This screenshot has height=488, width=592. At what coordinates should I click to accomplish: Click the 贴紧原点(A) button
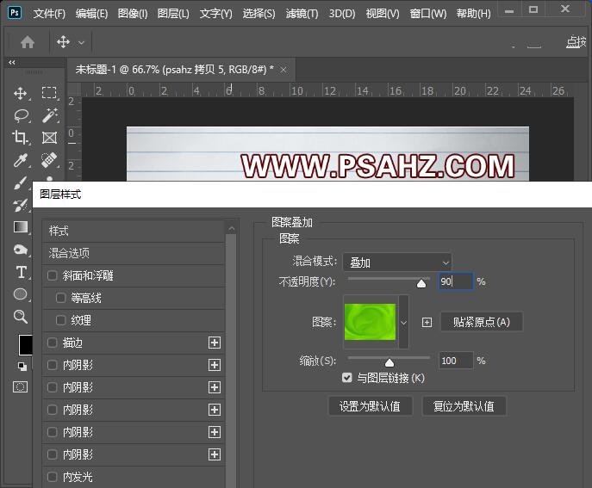[x=482, y=322]
